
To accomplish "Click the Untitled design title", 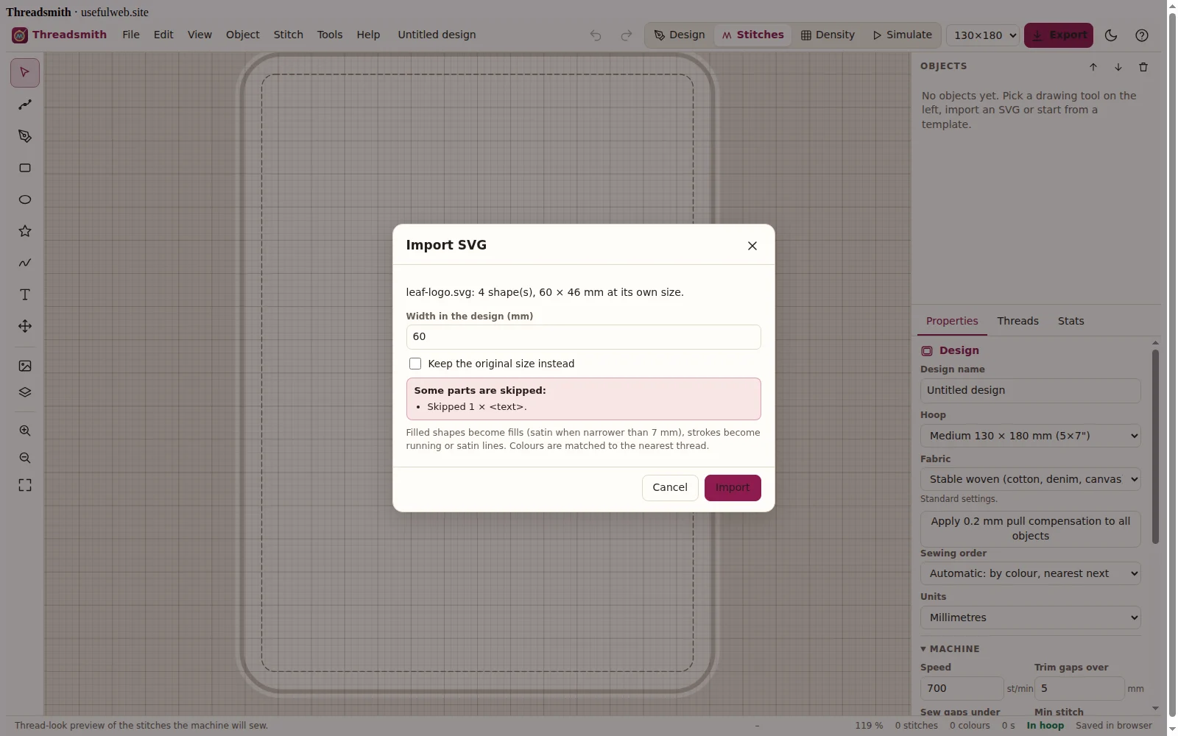I will pos(437,35).
